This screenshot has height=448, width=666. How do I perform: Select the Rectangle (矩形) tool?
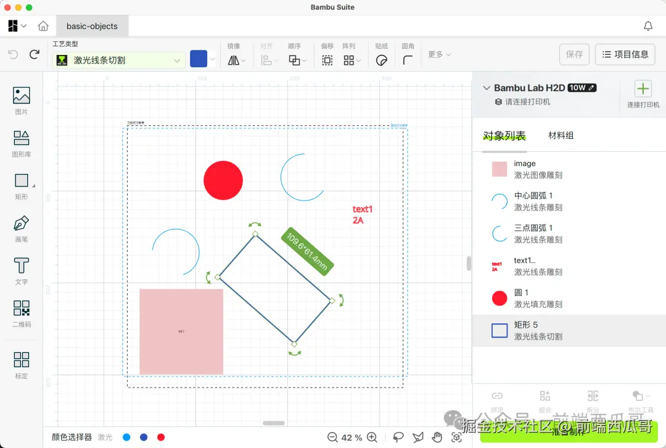(x=21, y=186)
